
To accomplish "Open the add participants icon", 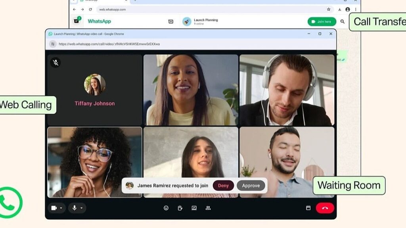I will 208,208.
